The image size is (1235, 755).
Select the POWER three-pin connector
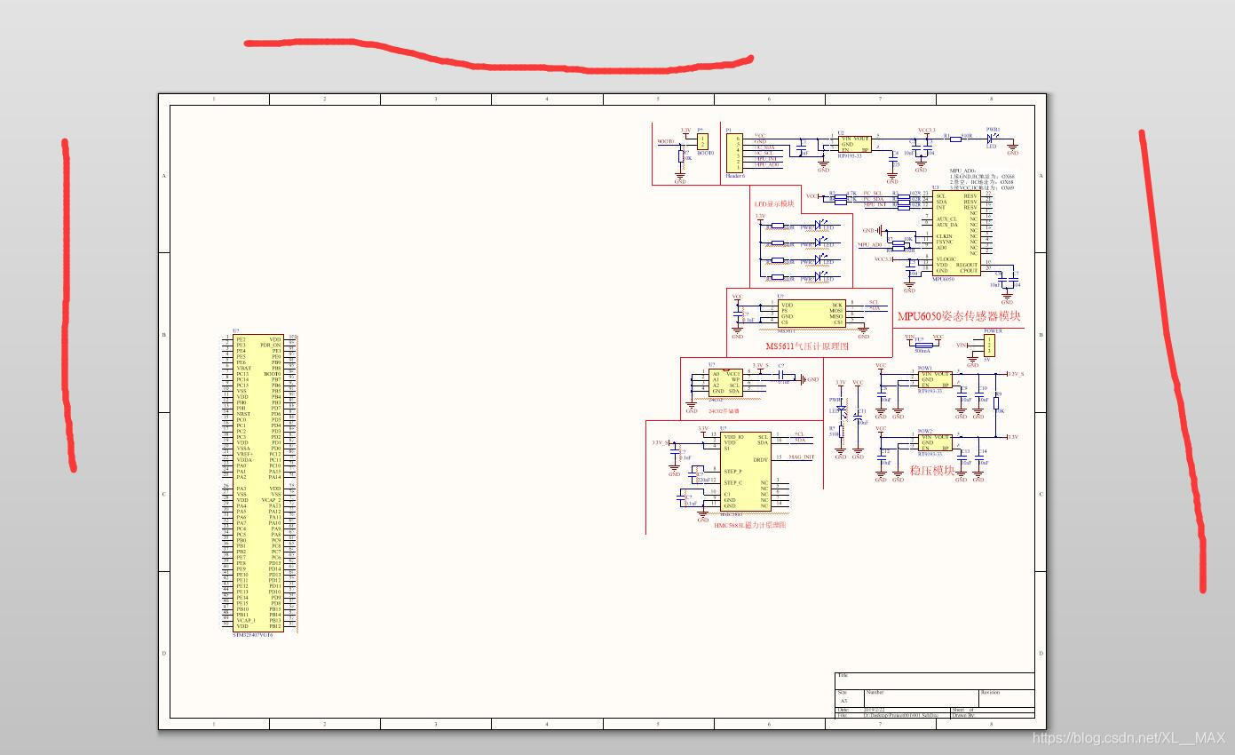pyautogui.click(x=990, y=345)
